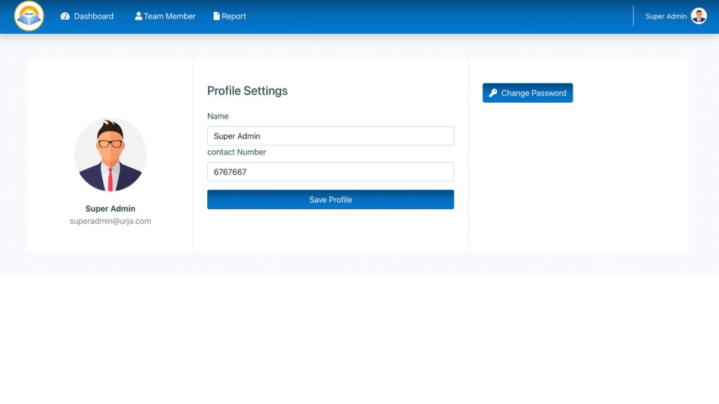Go to the Team Member page
This screenshot has height=404, width=719.
click(x=165, y=16)
